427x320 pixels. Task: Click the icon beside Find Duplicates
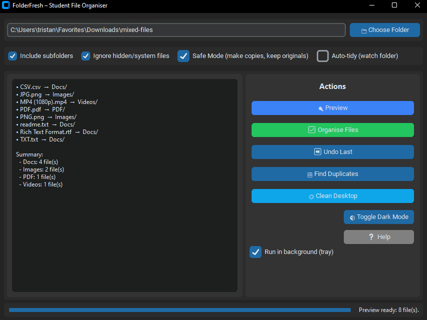pos(310,174)
